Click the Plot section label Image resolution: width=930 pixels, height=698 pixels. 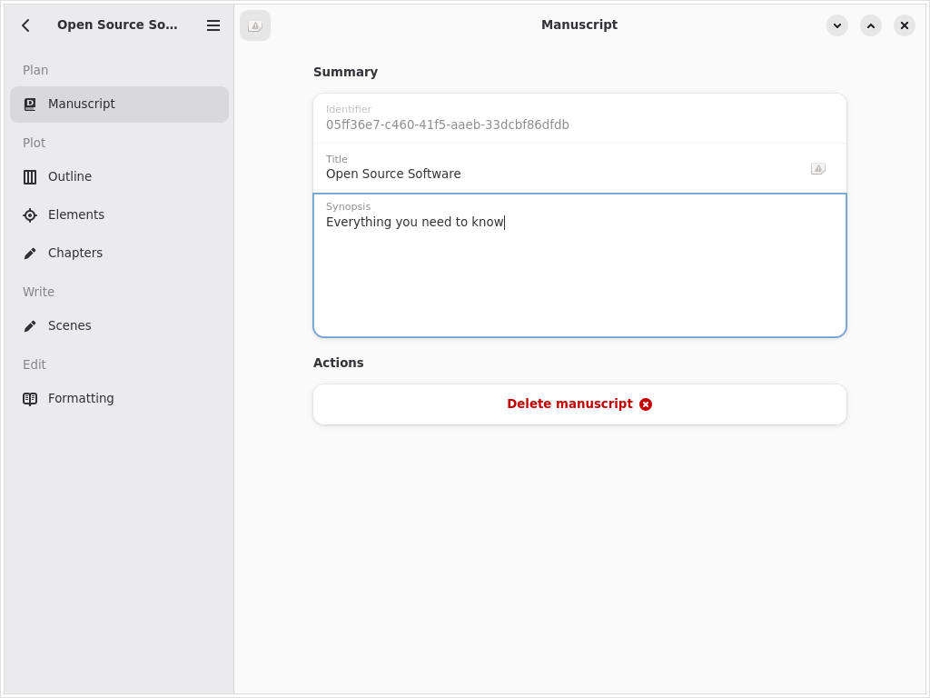(x=34, y=143)
